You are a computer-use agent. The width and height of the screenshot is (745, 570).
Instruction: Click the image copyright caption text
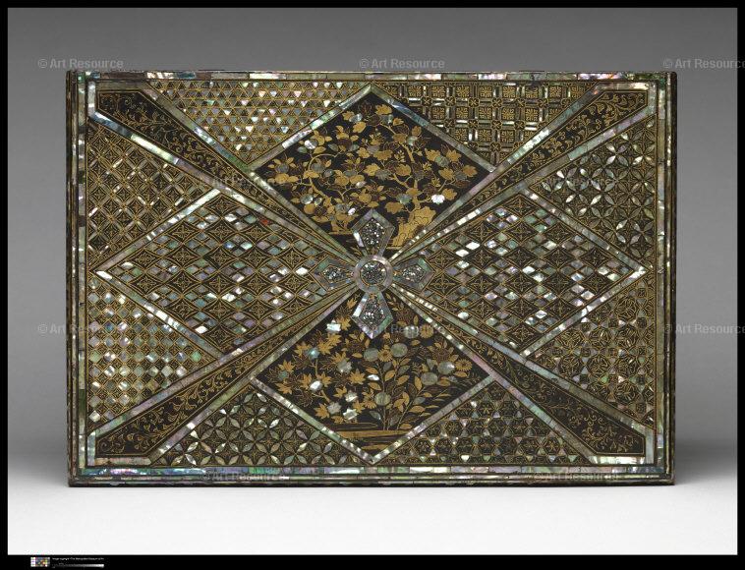point(78,558)
